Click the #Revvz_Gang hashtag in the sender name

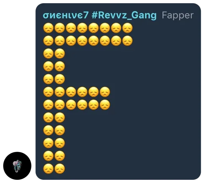[124, 15]
